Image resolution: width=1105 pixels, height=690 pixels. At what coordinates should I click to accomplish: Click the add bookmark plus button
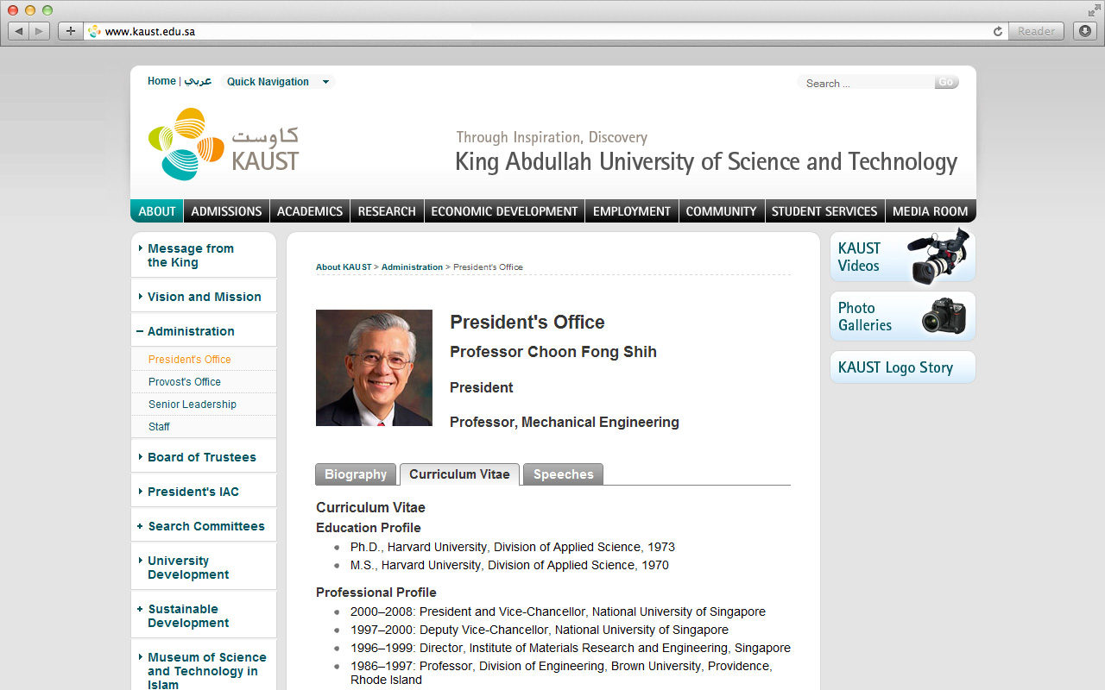pos(71,31)
